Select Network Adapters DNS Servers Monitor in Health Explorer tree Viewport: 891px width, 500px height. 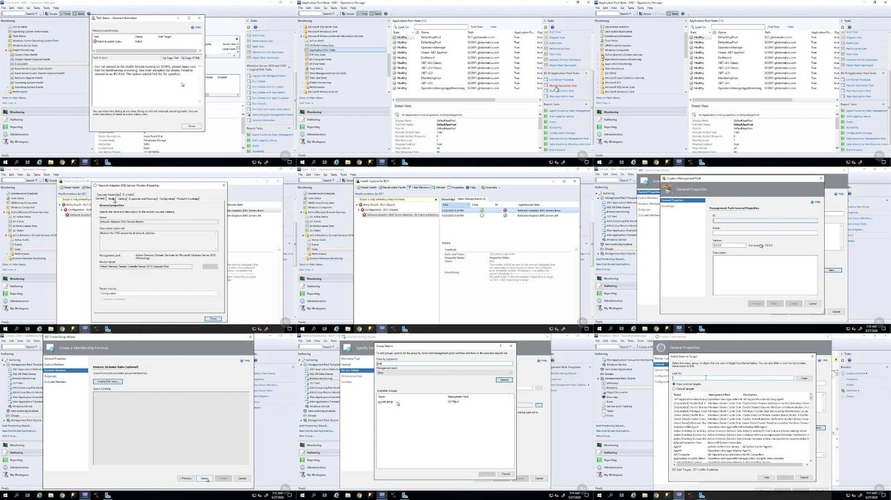pos(401,215)
